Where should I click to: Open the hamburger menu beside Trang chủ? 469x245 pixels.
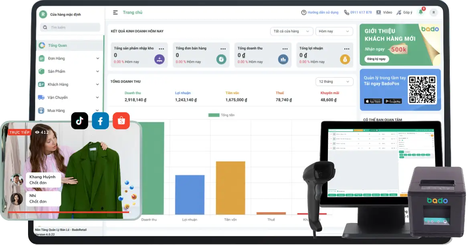(115, 12)
